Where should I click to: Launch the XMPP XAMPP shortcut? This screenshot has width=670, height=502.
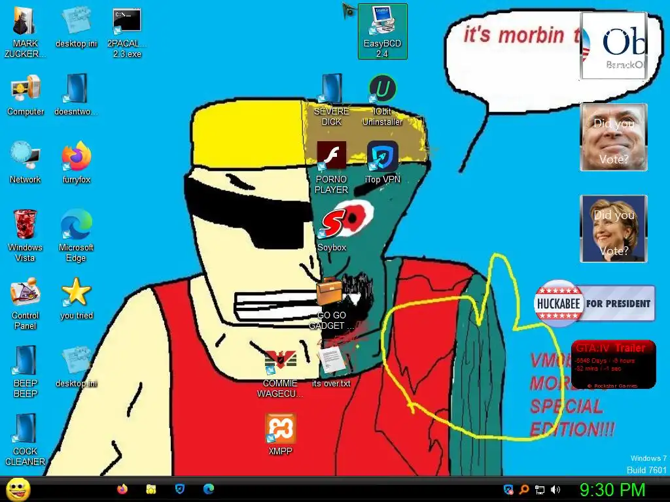[x=280, y=434]
